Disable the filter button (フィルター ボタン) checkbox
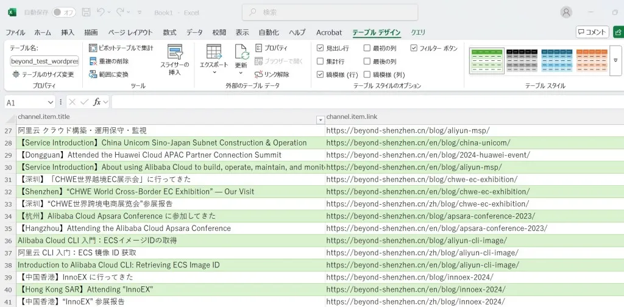 pos(414,48)
